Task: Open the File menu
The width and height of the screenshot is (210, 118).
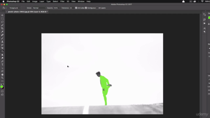Action: coord(23,1)
